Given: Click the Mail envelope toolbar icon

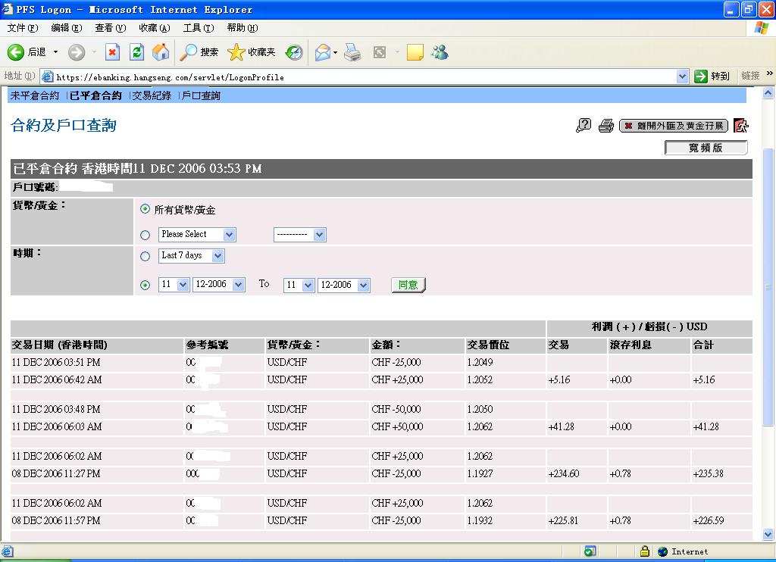Looking at the screenshot, I should [x=323, y=52].
